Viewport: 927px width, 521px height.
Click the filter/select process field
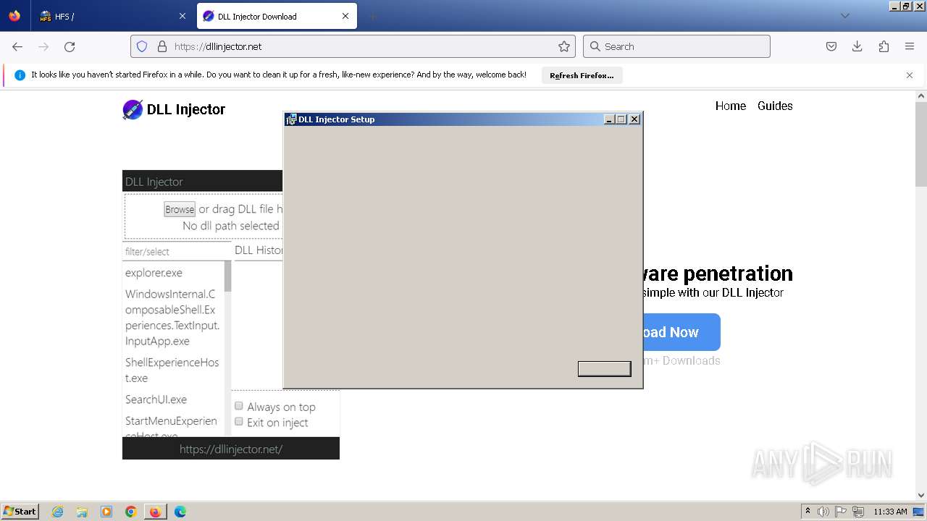(x=177, y=251)
